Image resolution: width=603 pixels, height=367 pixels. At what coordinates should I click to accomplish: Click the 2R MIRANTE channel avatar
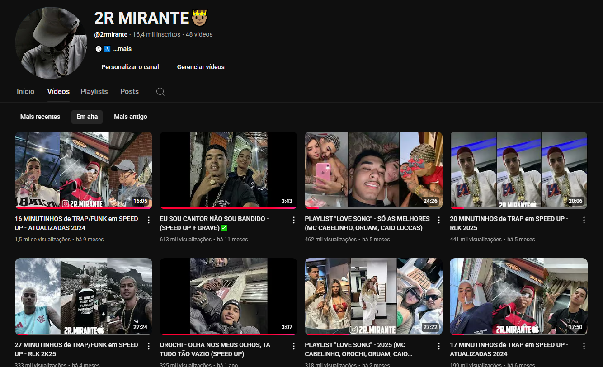click(x=51, y=43)
